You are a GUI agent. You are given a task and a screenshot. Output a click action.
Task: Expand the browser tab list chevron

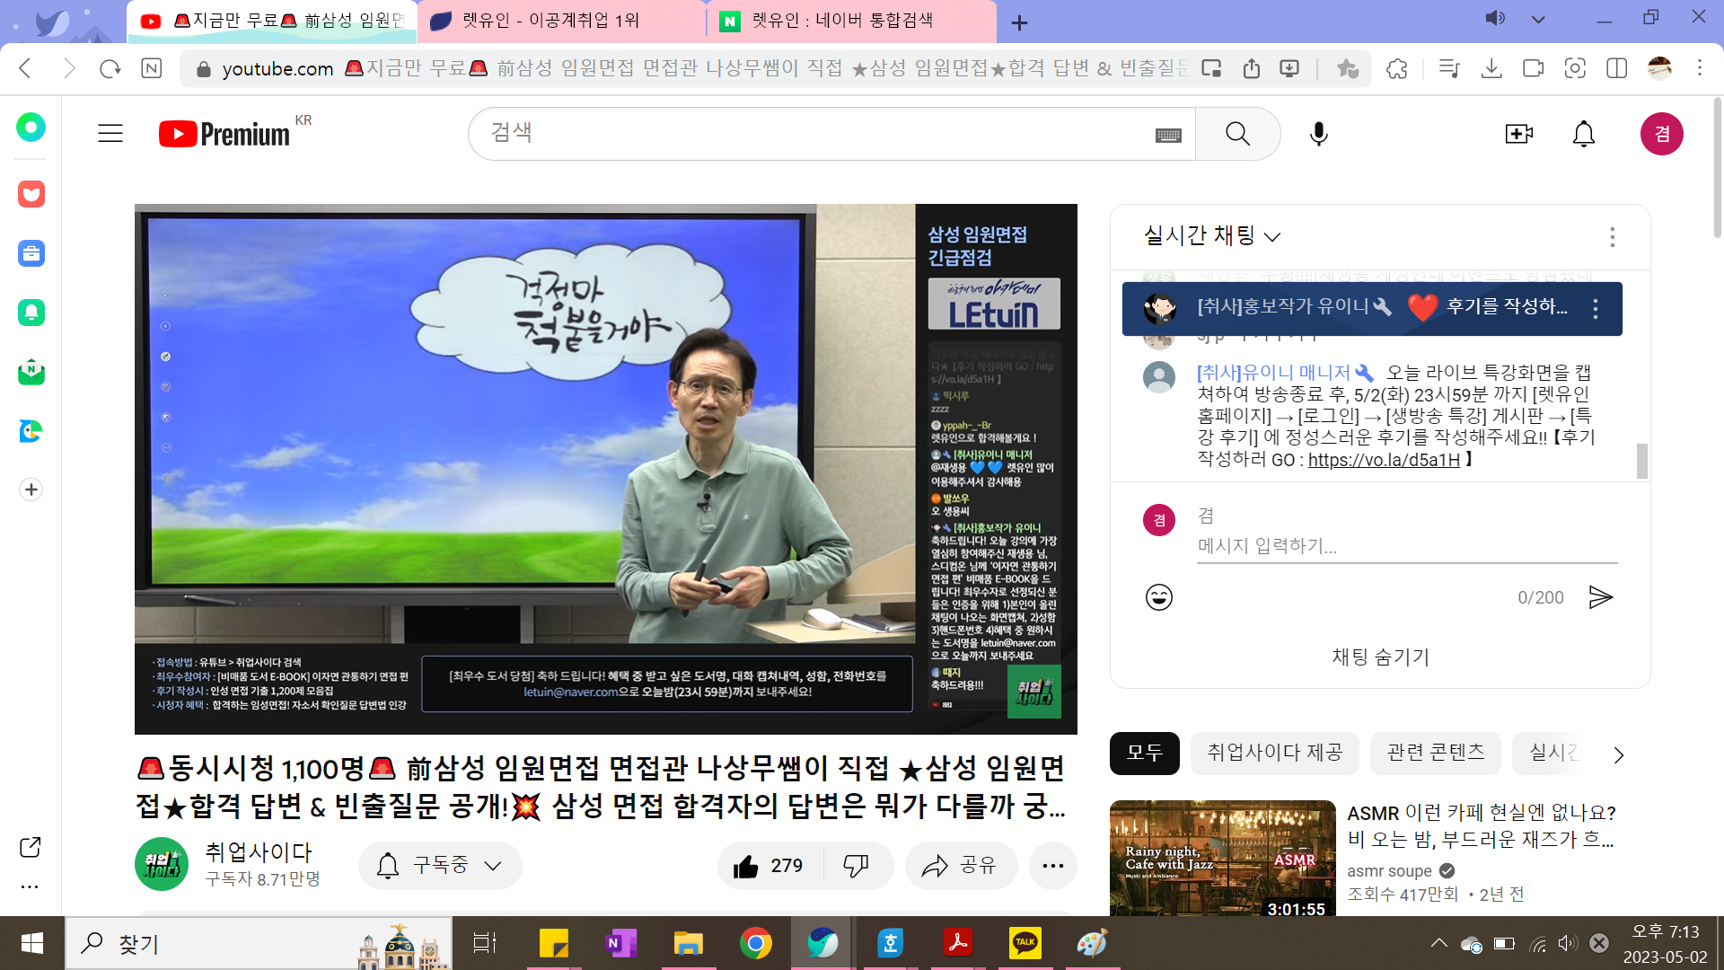click(1538, 19)
